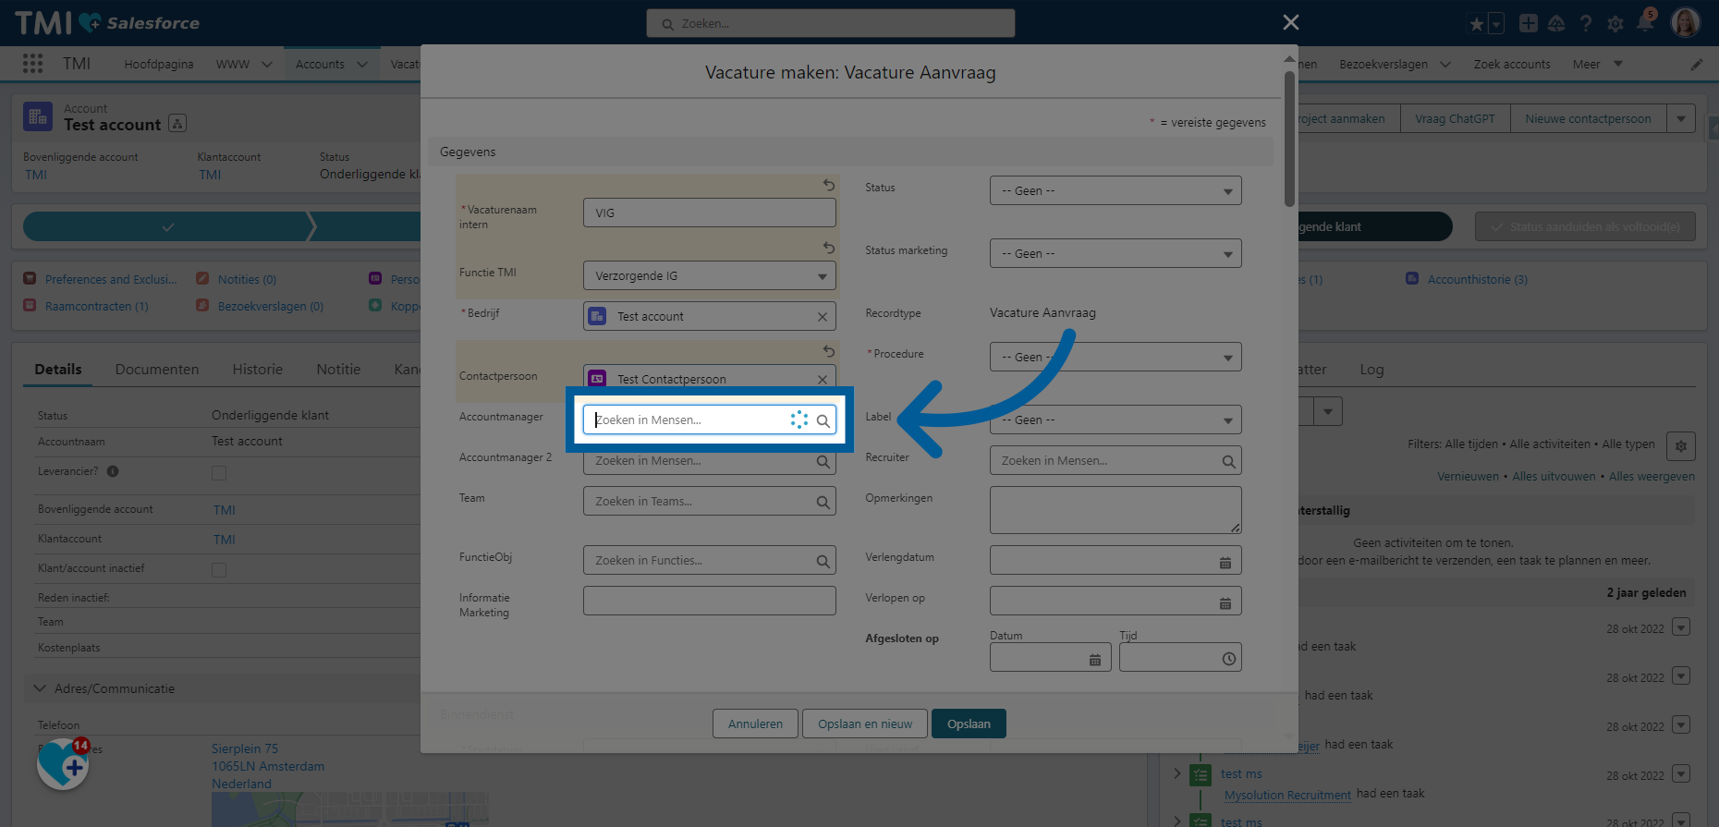This screenshot has width=1719, height=827.
Task: Open the Status marketing dropdown
Action: (x=1116, y=253)
